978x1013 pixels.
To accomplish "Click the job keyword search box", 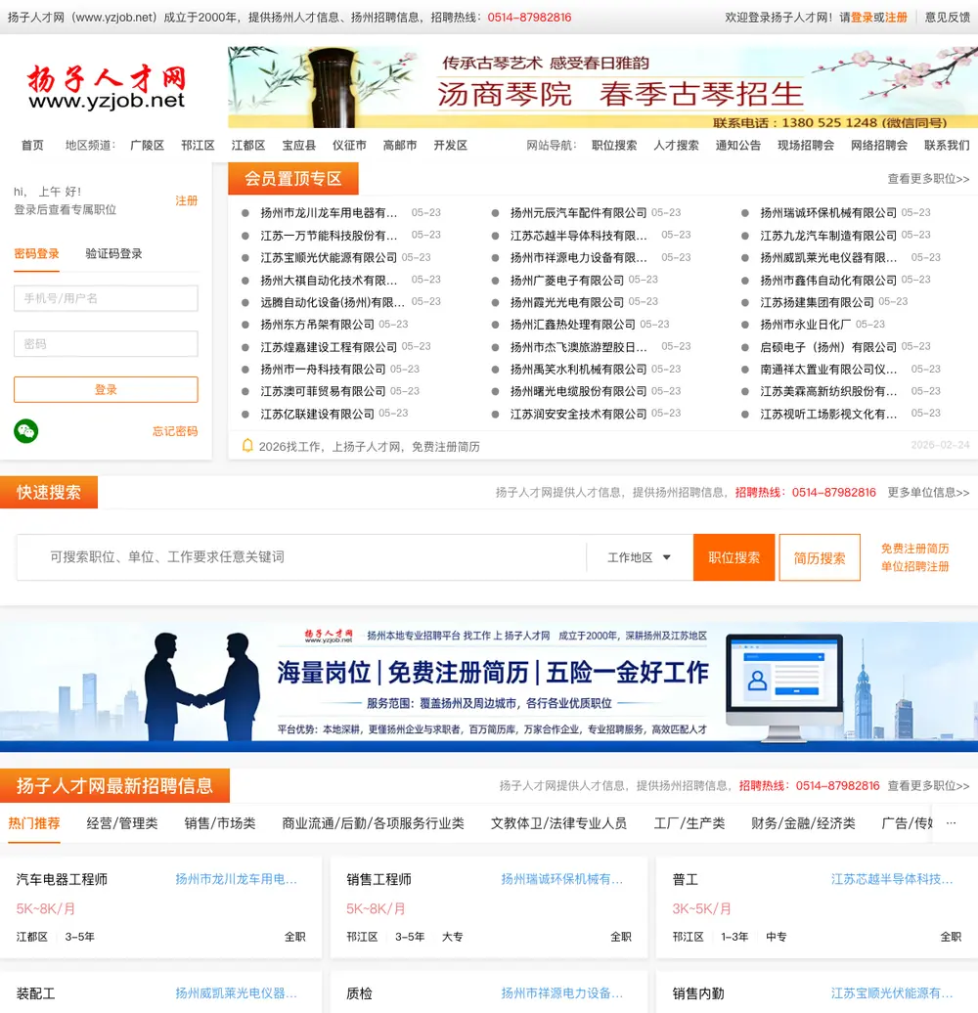I will point(301,557).
